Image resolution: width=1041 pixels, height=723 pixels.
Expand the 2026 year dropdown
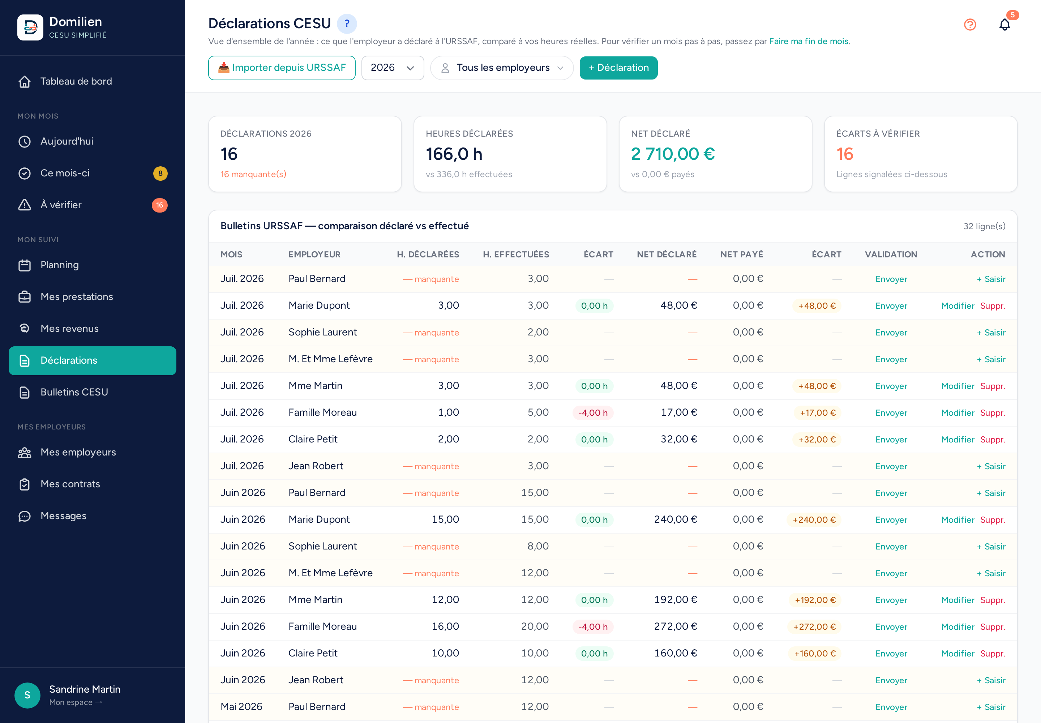392,68
